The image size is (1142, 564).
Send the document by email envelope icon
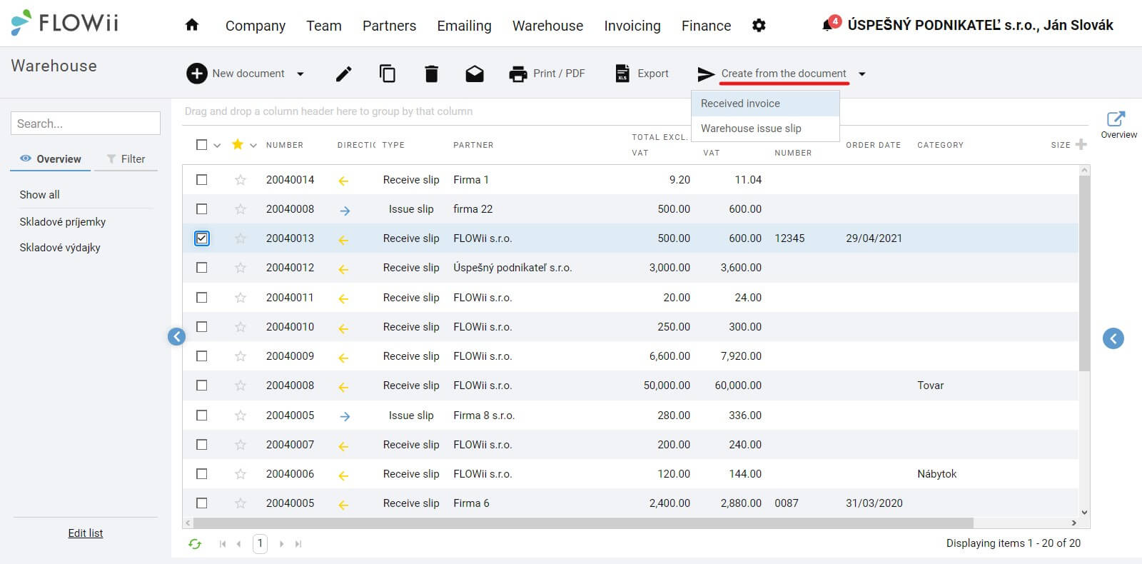[x=475, y=74]
